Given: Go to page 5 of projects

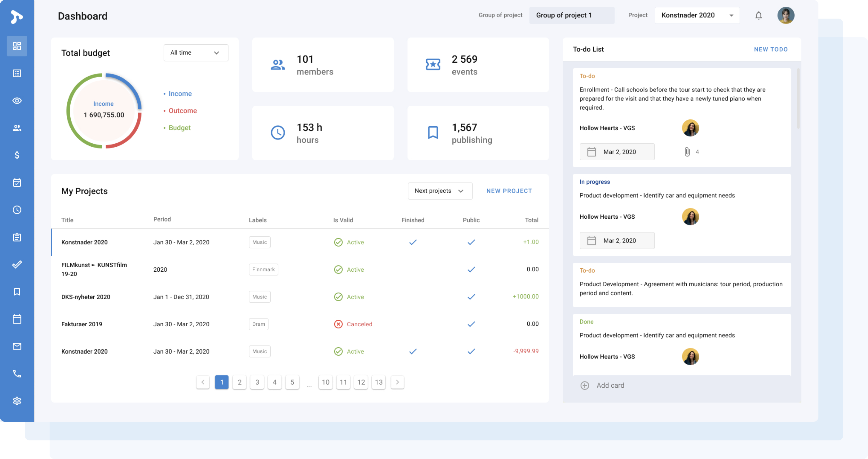Looking at the screenshot, I should 292,382.
